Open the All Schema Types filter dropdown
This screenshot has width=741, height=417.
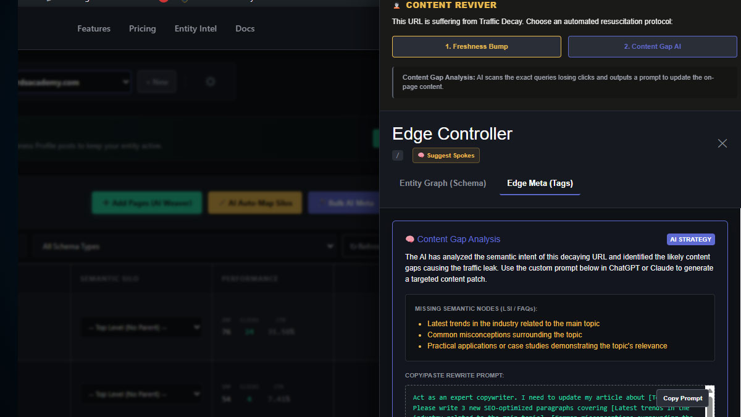pos(185,246)
